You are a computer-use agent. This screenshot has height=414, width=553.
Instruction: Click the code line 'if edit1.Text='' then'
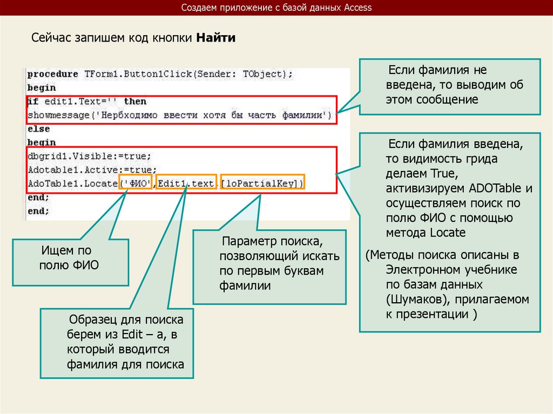(x=87, y=101)
